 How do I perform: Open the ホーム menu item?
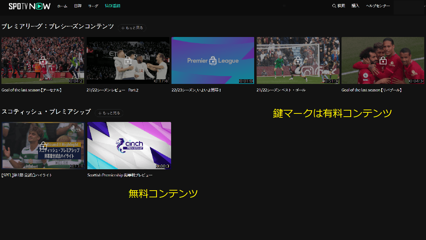point(62,6)
